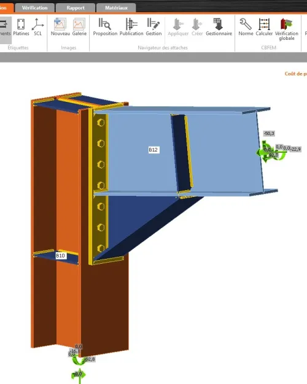Screen dimensions: 307x384
Task: Click the -16,1 load value at column base
Action: click(74, 351)
